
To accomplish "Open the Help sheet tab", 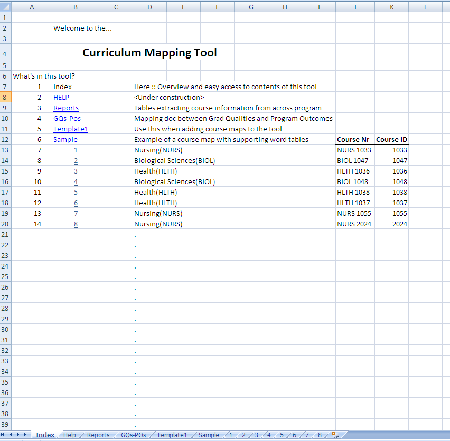I will [x=69, y=435].
